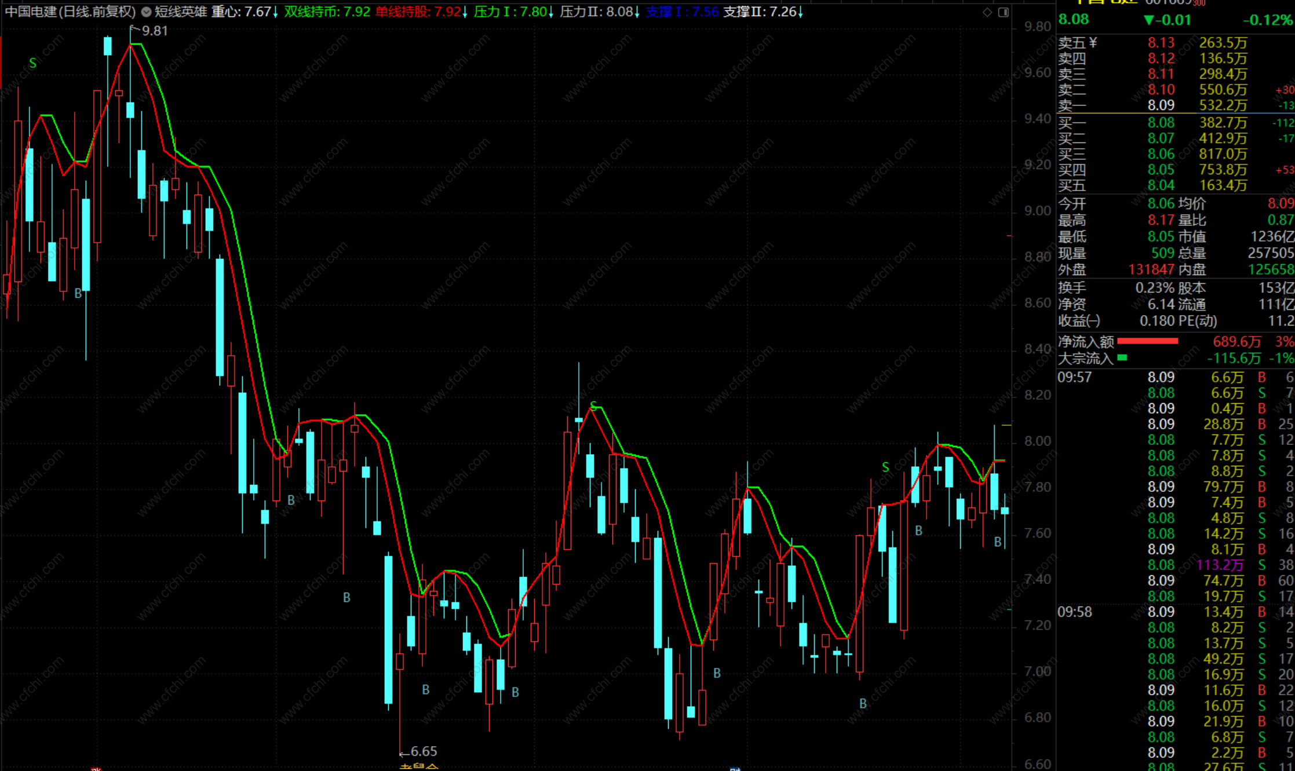Click the 短线英雄 indicator name
The width and height of the screenshot is (1295, 771).
[x=181, y=12]
